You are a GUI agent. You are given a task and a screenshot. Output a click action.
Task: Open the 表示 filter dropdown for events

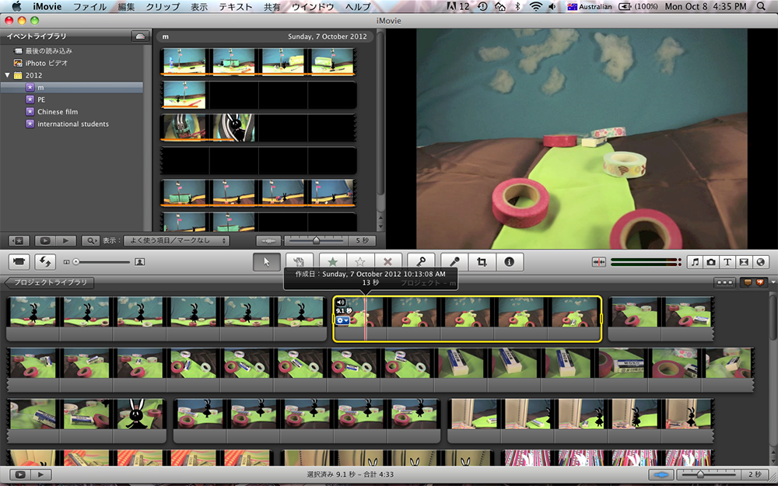tap(175, 241)
